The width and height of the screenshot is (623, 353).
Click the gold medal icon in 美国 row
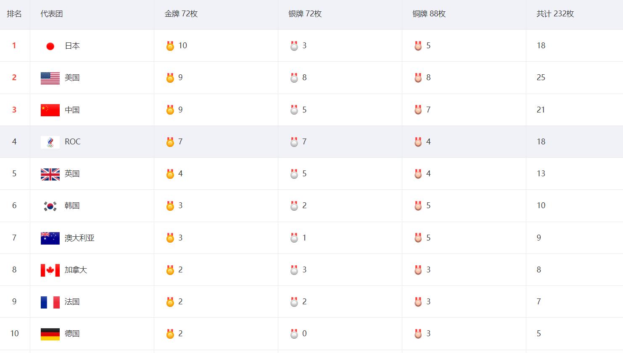[170, 78]
